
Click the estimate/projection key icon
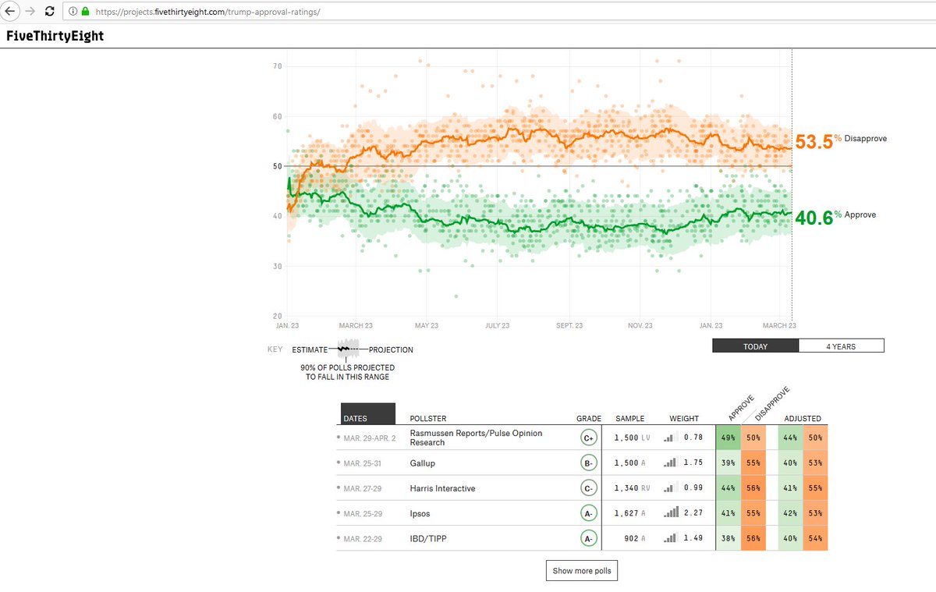[x=347, y=349]
